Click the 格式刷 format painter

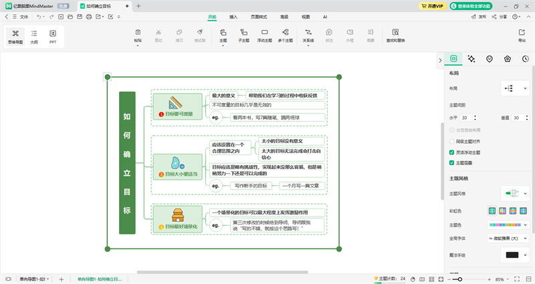[x=199, y=35]
